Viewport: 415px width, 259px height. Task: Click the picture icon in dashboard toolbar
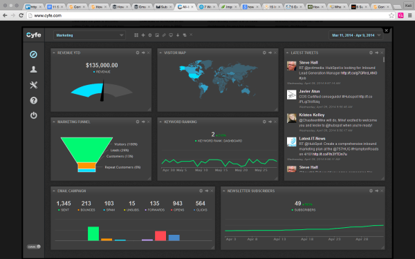point(157,35)
